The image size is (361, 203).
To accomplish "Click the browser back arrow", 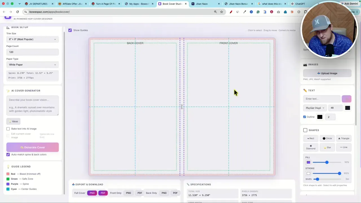I will pyautogui.click(x=4, y=12).
